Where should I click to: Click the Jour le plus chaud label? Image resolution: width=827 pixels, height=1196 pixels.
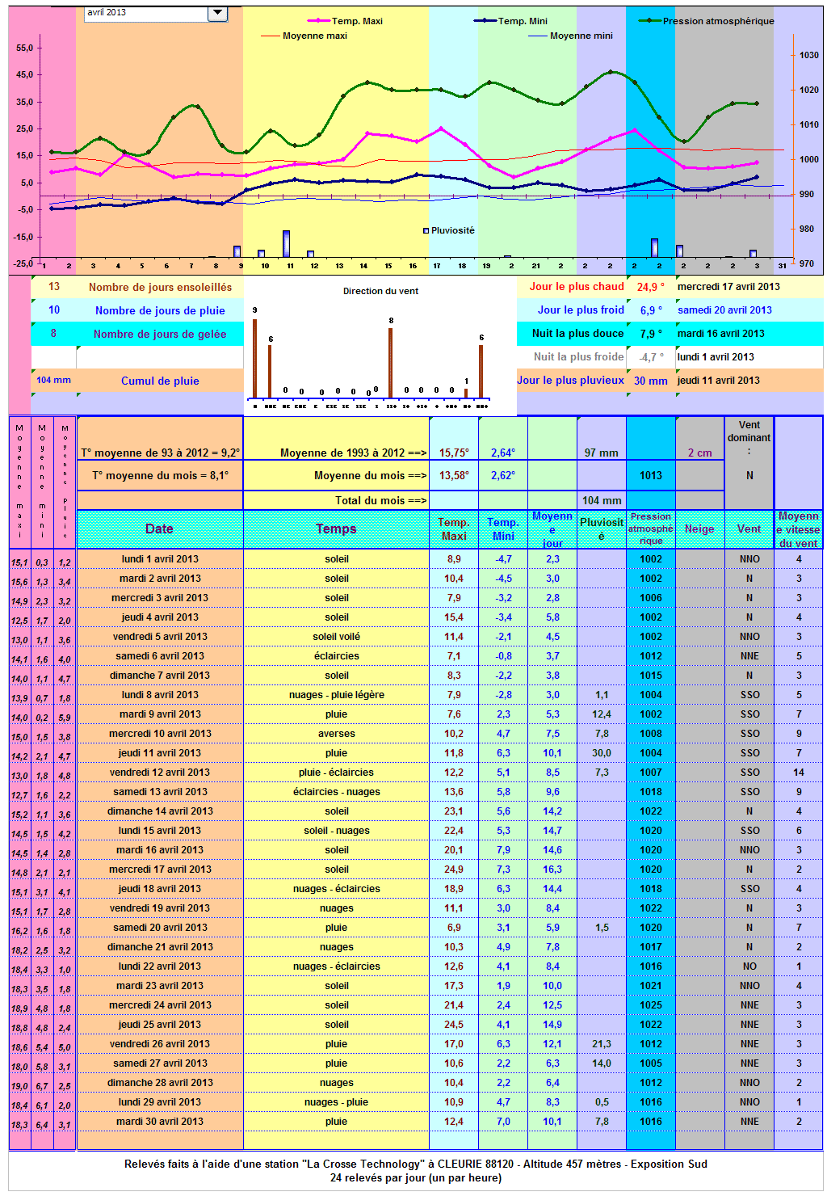click(x=577, y=286)
